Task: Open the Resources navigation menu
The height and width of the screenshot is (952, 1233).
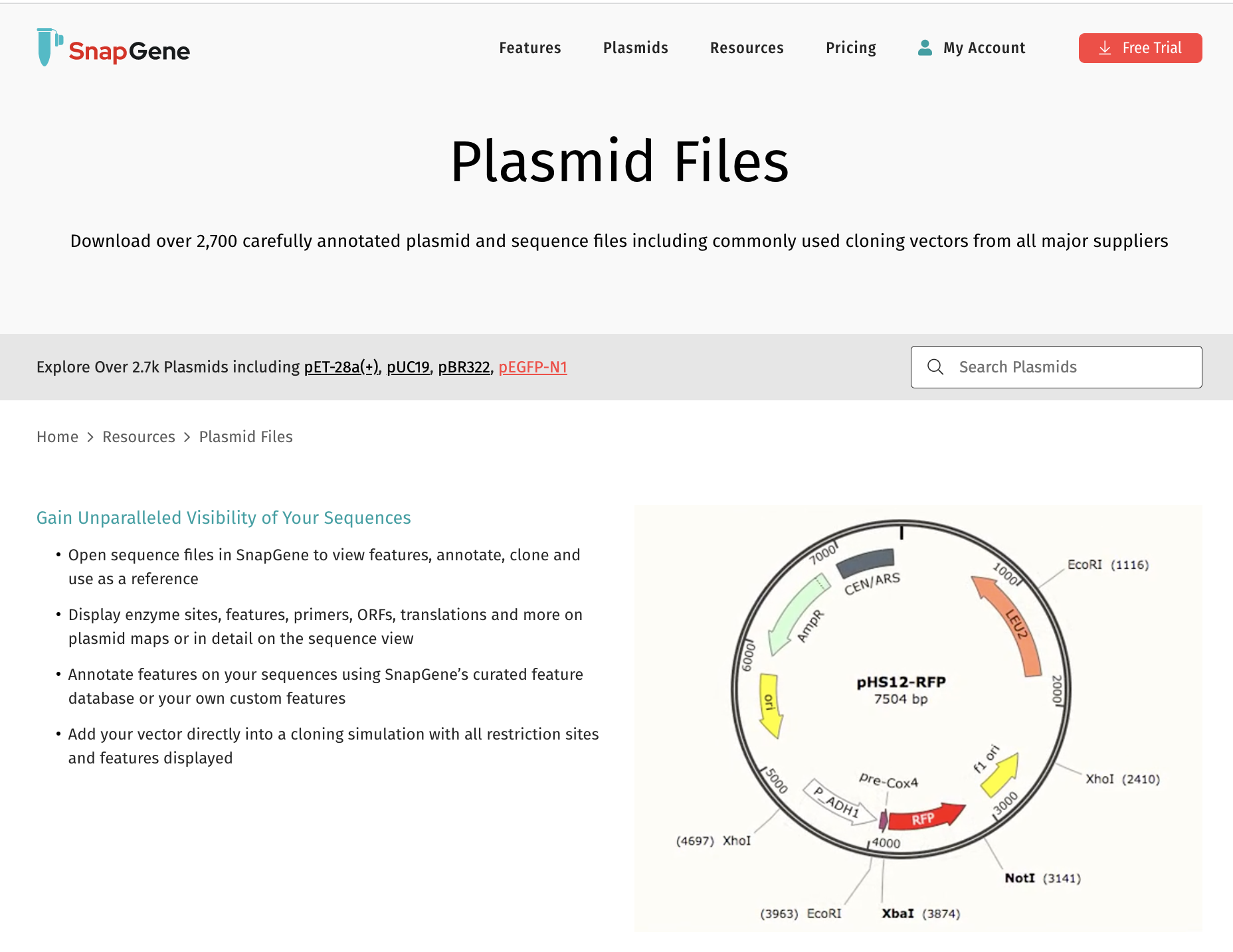Action: pyautogui.click(x=747, y=48)
